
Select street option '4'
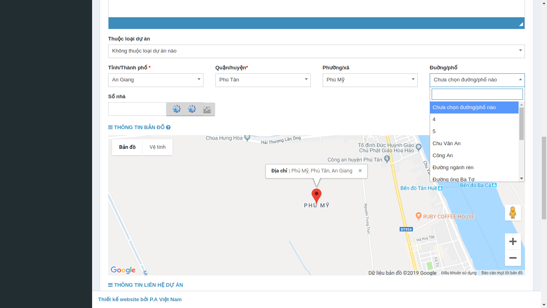474,120
